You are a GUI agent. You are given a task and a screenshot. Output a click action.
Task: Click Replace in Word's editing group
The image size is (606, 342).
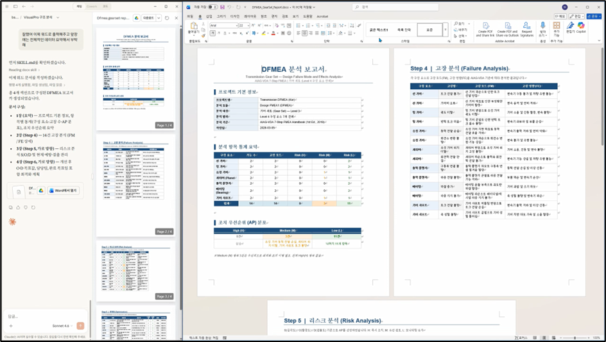tap(461, 30)
